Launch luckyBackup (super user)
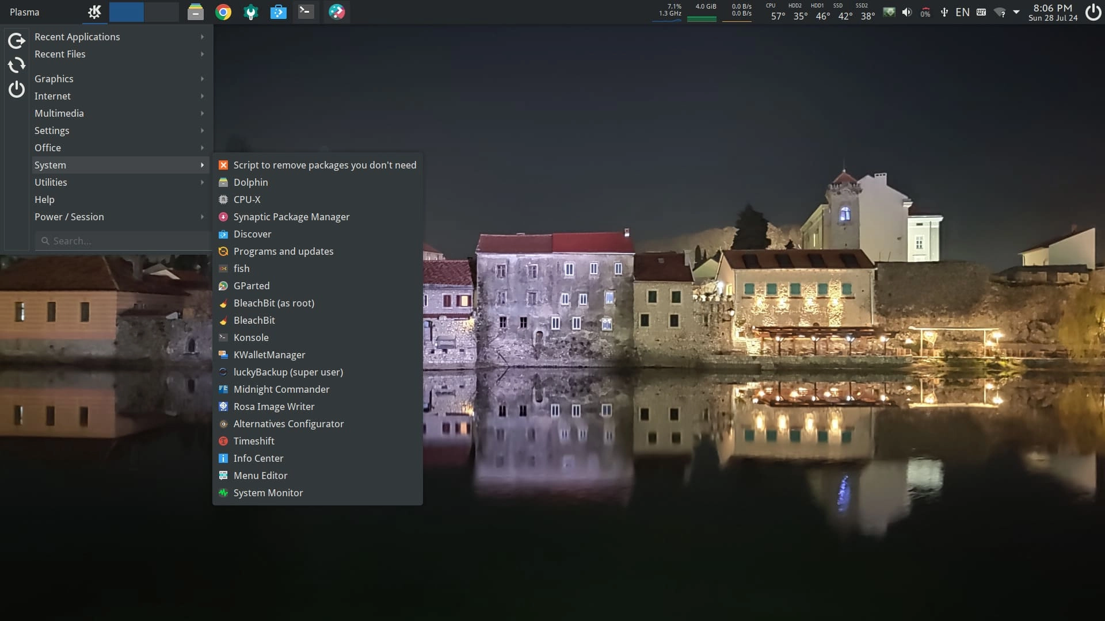The image size is (1105, 621). click(x=318, y=372)
